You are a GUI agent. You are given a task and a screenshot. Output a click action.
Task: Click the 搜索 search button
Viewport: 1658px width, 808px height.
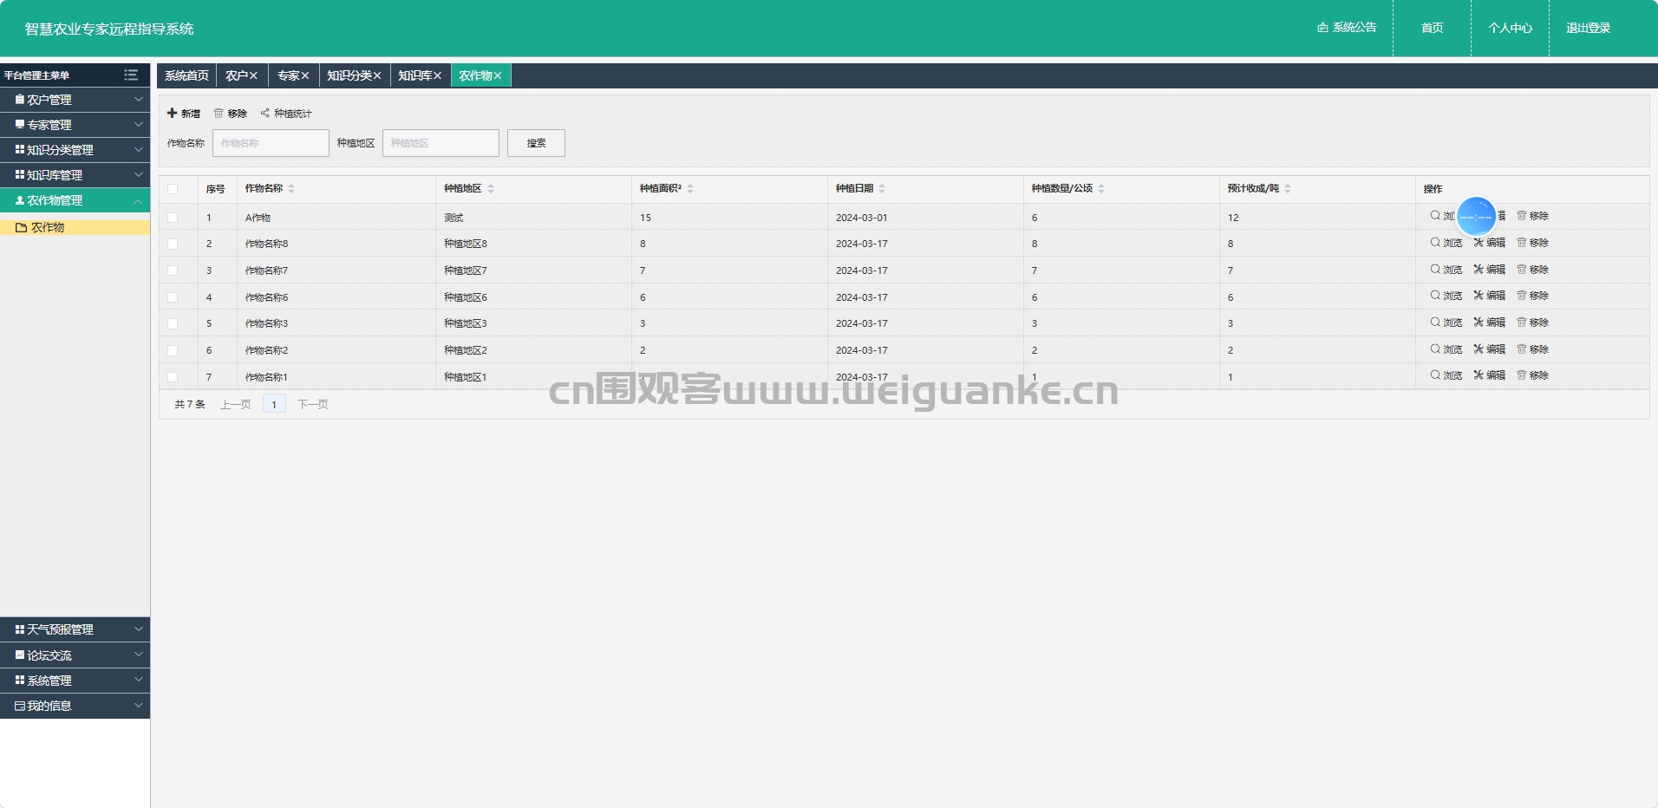536,143
